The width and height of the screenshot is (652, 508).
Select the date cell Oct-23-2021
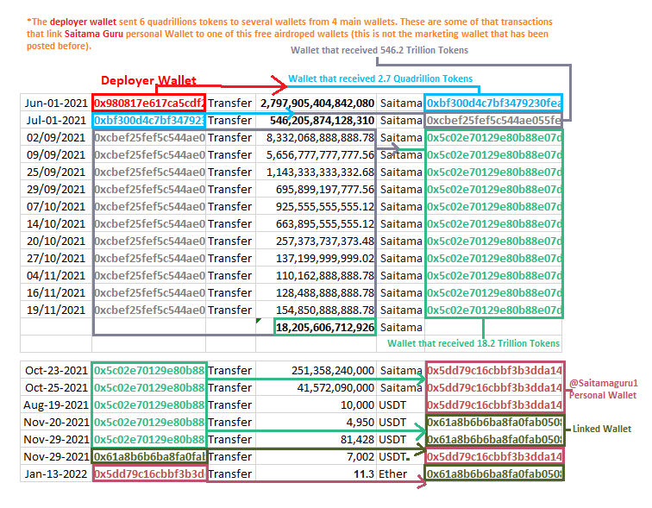56,370
